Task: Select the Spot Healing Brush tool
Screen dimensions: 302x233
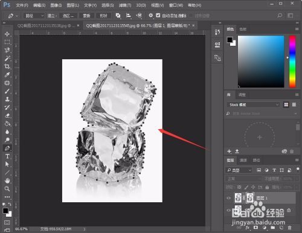Action: point(7,83)
